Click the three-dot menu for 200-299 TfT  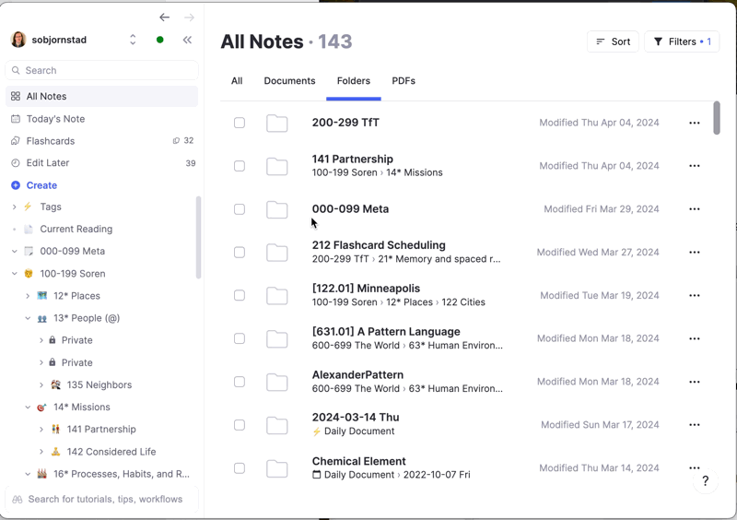pyautogui.click(x=695, y=123)
